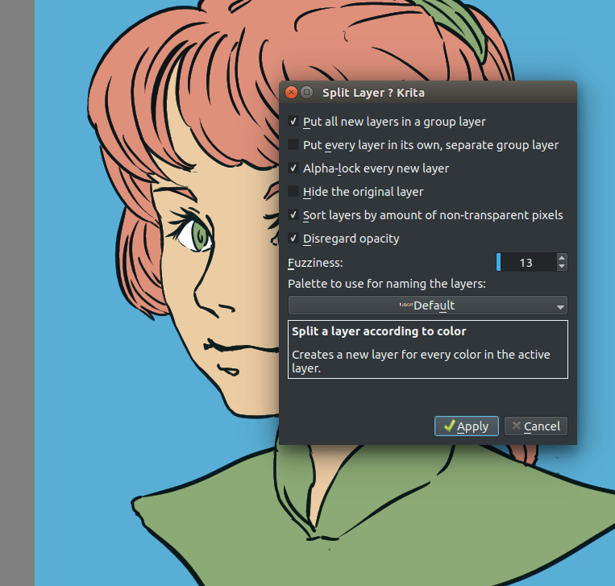Enable Put every layer in its own group
Viewport: 615px width, 586px height.
[293, 145]
